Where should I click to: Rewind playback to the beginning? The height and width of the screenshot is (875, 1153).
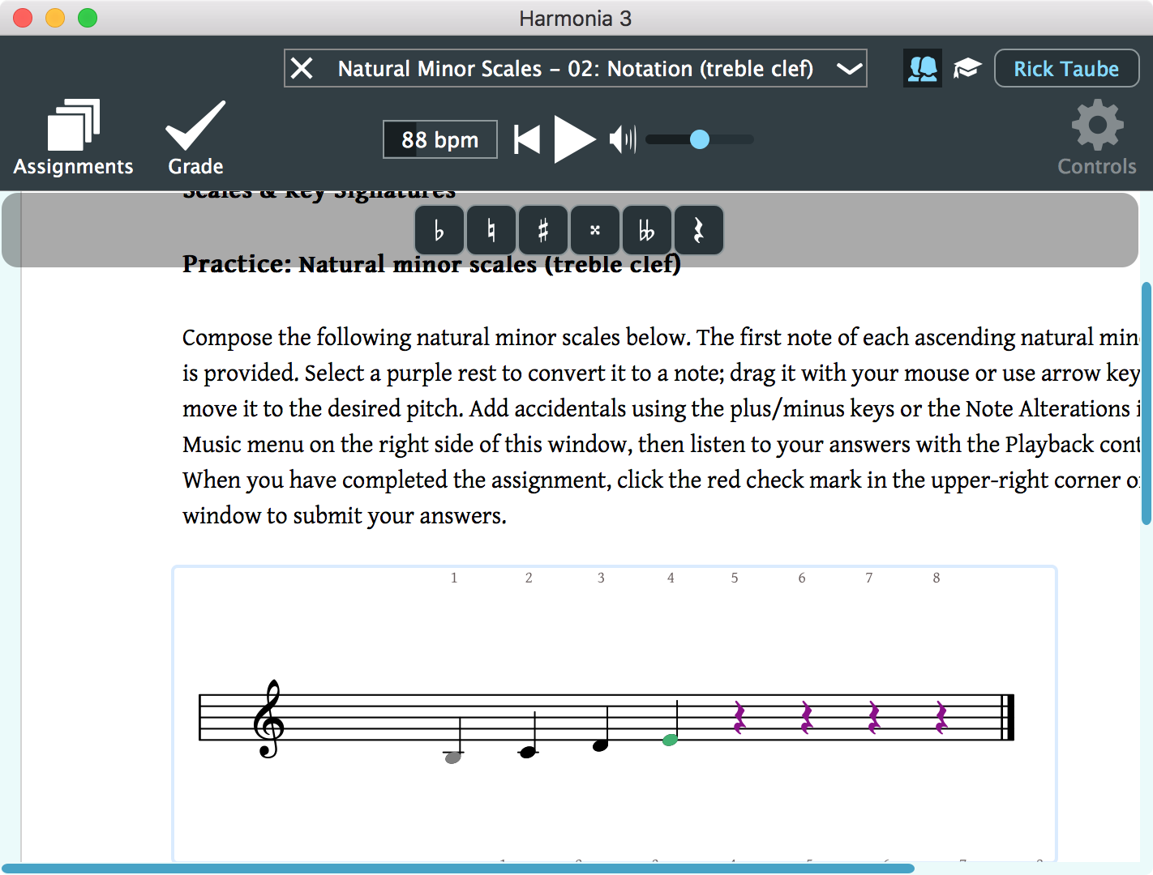pos(527,139)
